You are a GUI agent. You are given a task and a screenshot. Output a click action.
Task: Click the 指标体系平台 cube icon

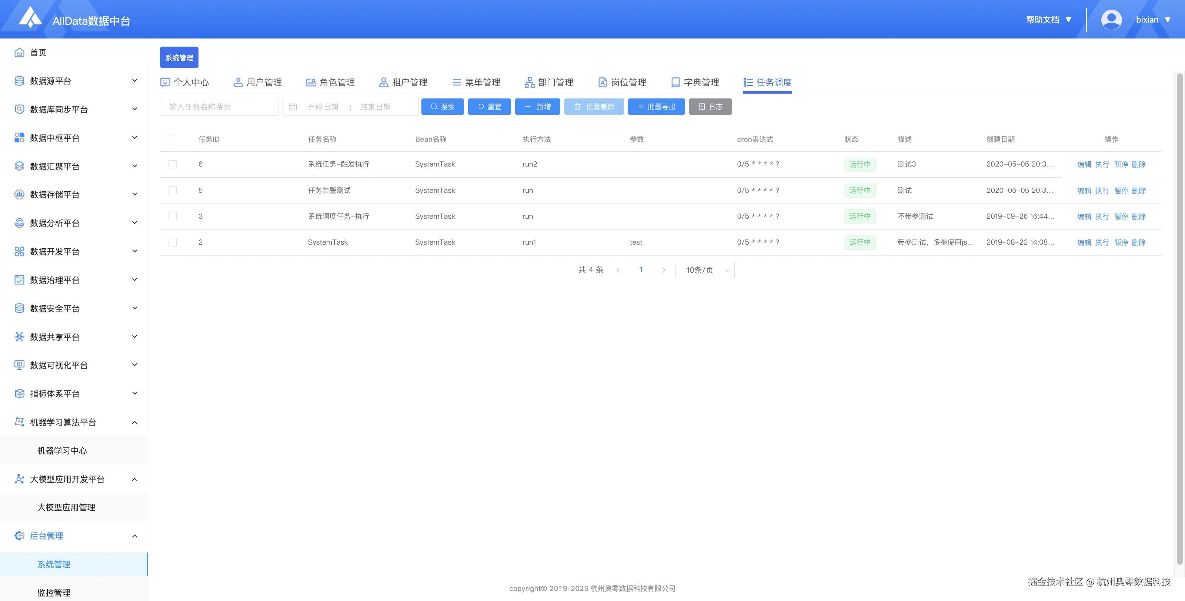click(x=19, y=394)
